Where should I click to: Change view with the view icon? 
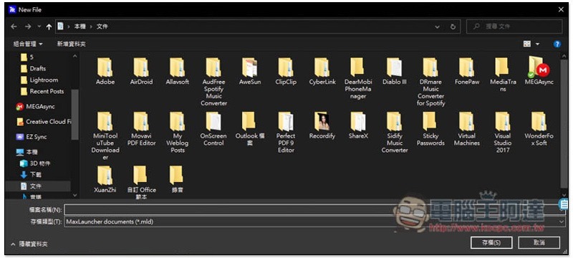527,44
